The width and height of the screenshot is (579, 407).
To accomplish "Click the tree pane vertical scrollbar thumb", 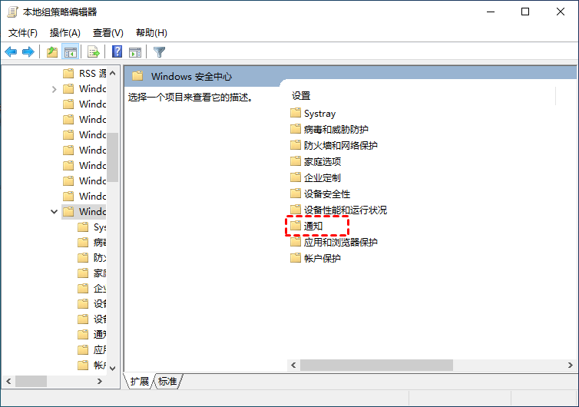I will pos(113,157).
